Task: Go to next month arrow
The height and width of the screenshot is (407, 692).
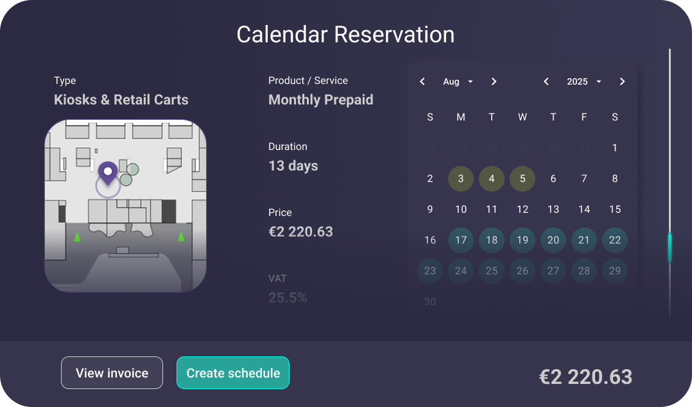Action: point(494,81)
